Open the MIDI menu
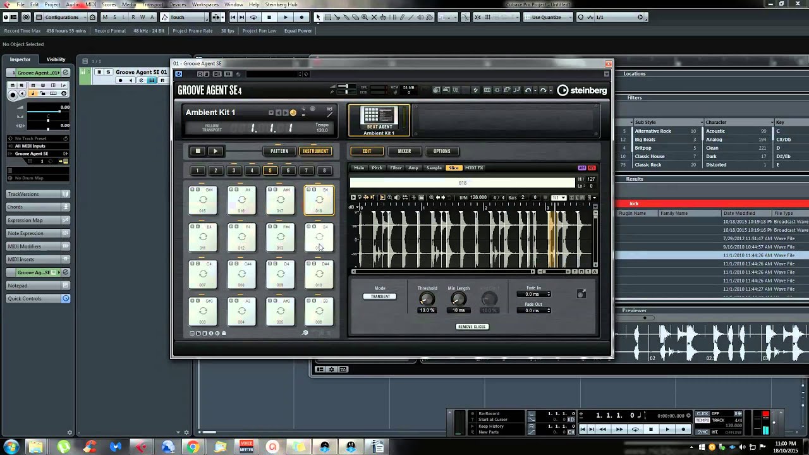This screenshot has width=809, height=455. pos(91,4)
